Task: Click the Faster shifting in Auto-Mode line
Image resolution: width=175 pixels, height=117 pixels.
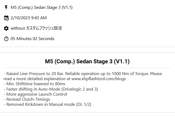Action: (x=51, y=89)
